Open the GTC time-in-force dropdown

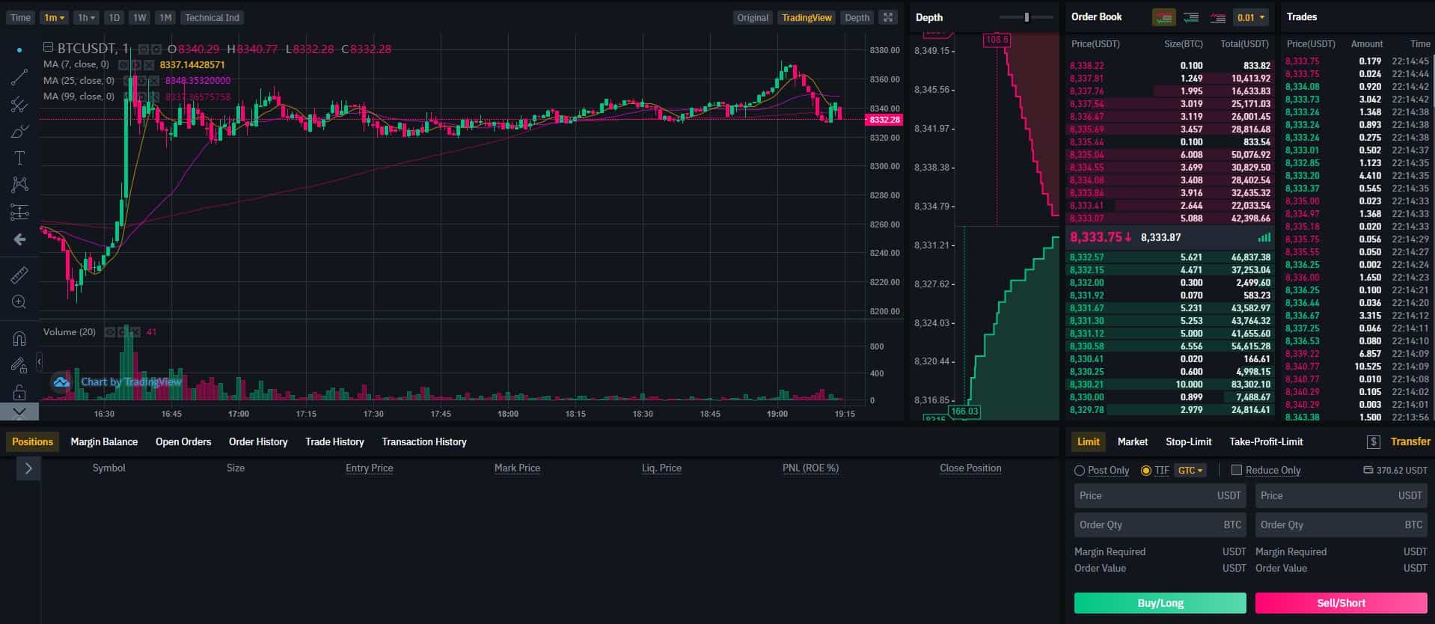tap(1190, 470)
